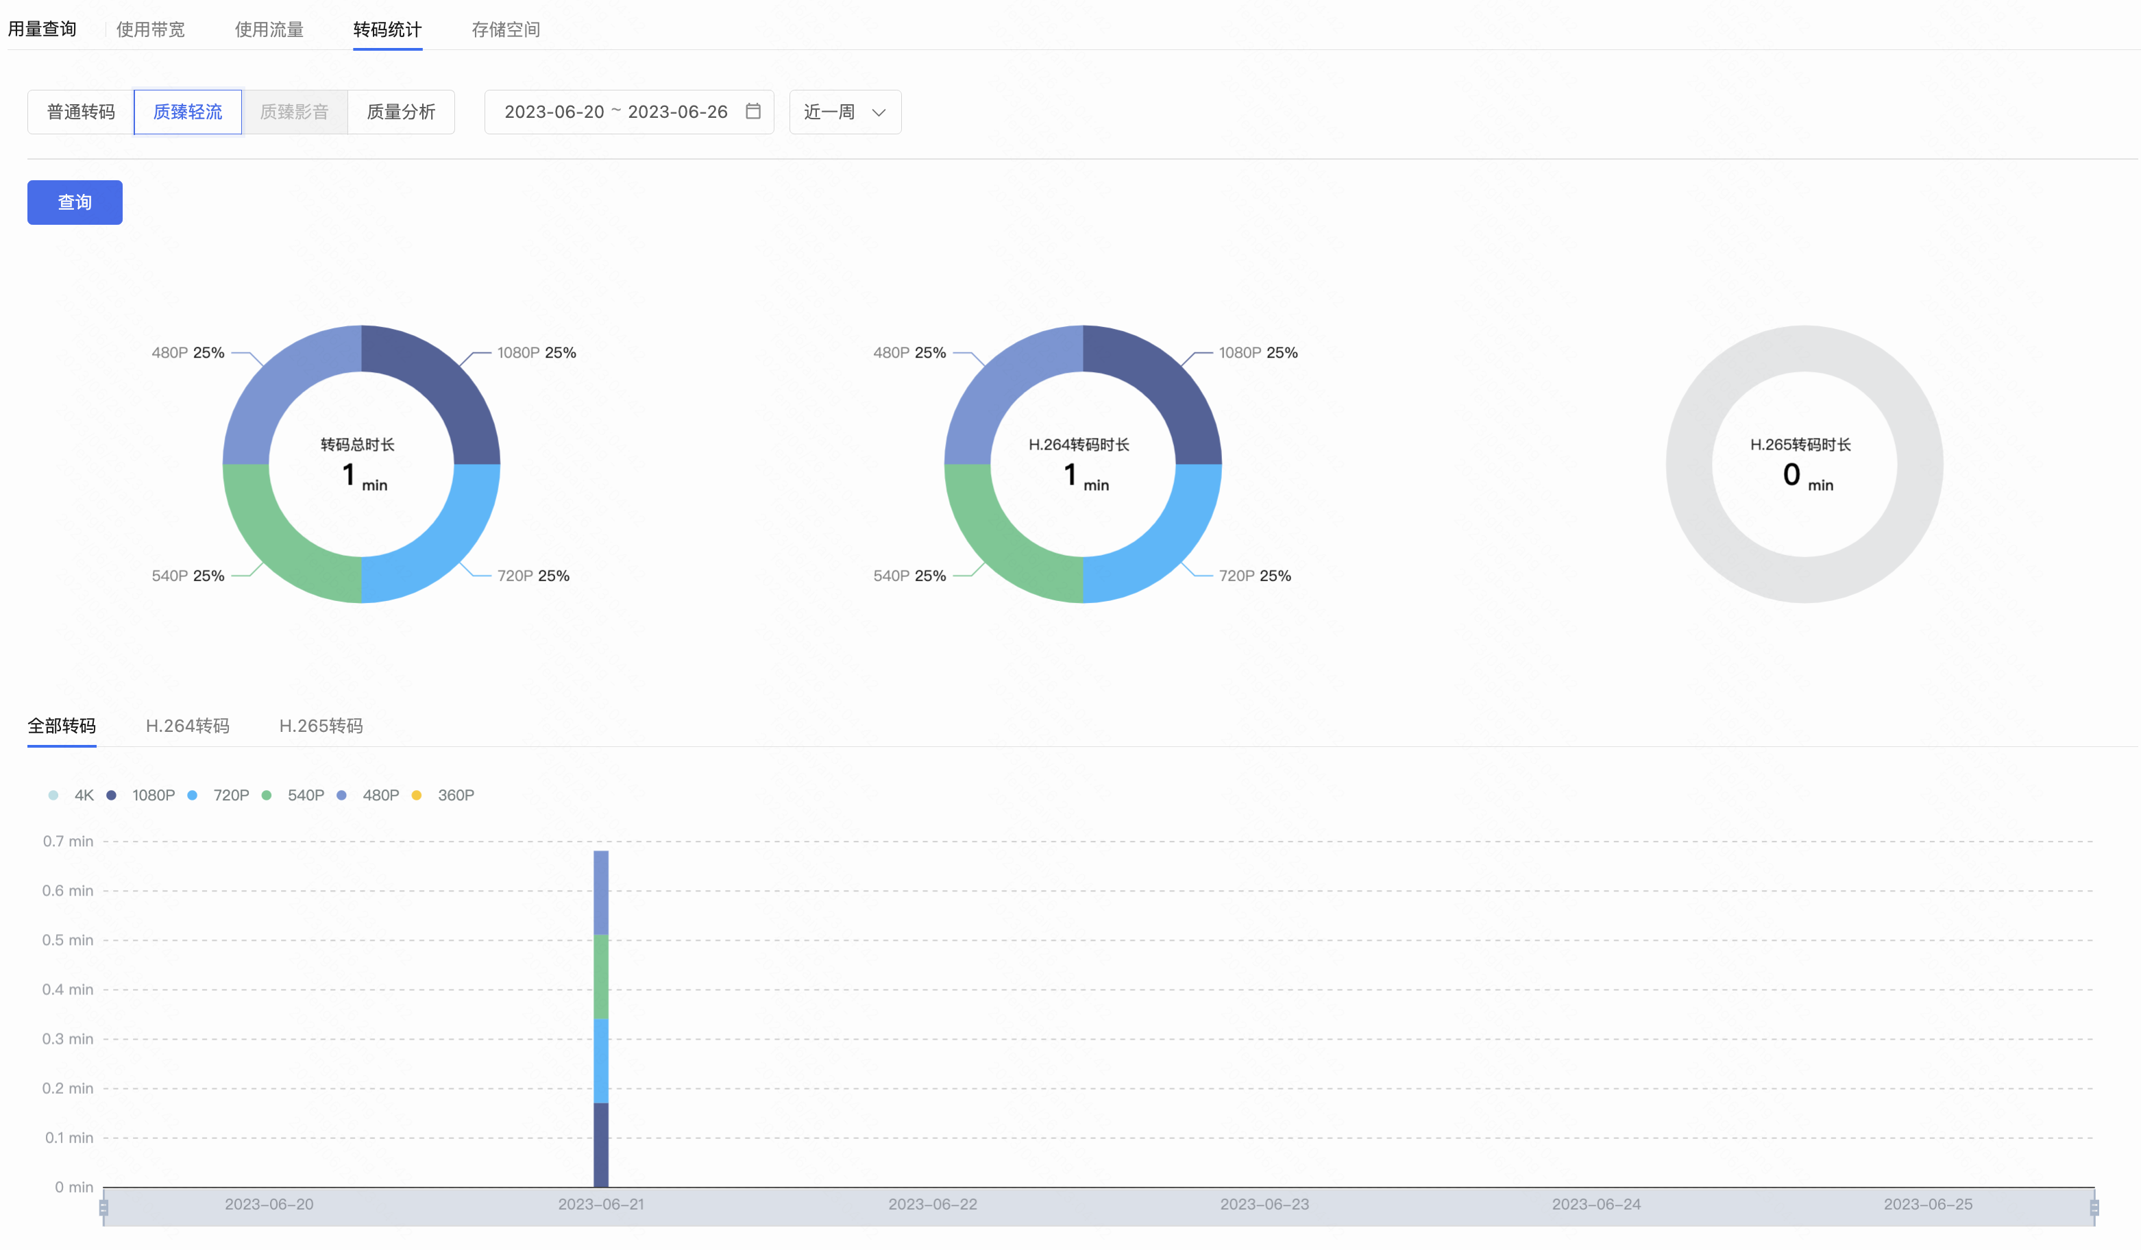
Task: Click the 用量查询 heading
Action: (x=42, y=29)
